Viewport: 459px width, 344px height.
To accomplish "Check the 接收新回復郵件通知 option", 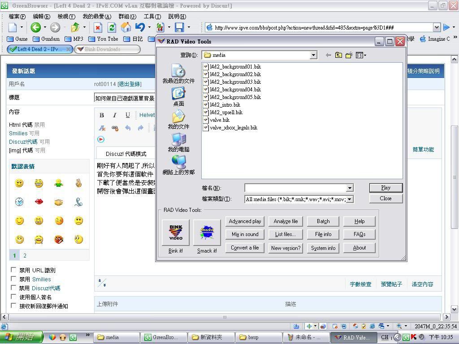I will [x=14, y=306].
